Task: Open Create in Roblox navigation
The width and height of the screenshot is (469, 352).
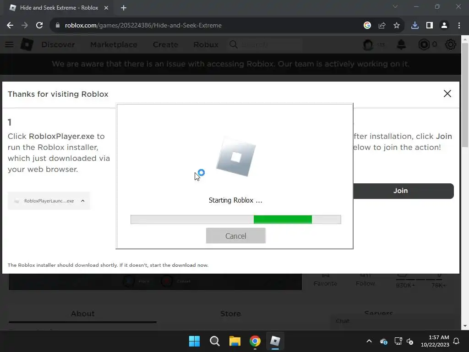Action: [x=165, y=44]
